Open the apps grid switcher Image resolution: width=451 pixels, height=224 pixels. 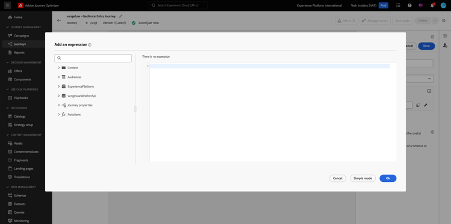398,5
